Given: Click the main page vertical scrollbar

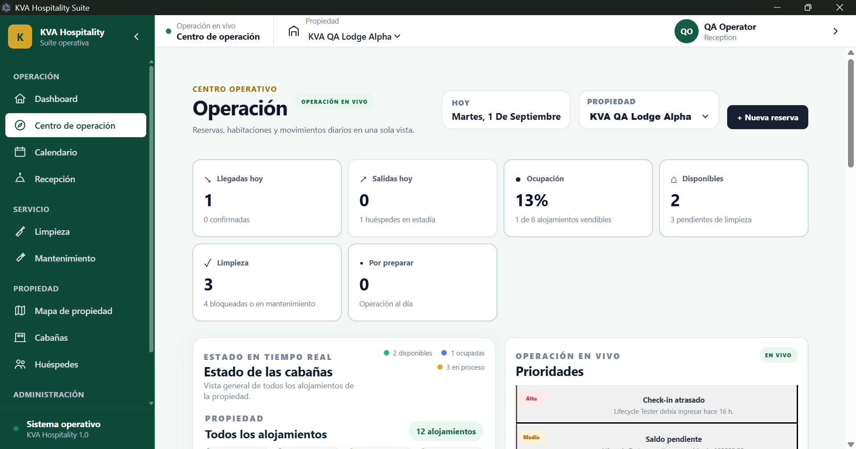Looking at the screenshot, I should [851, 113].
